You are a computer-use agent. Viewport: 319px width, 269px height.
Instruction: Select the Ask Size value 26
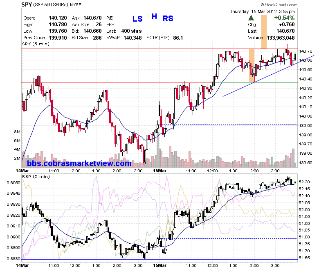click(99, 24)
